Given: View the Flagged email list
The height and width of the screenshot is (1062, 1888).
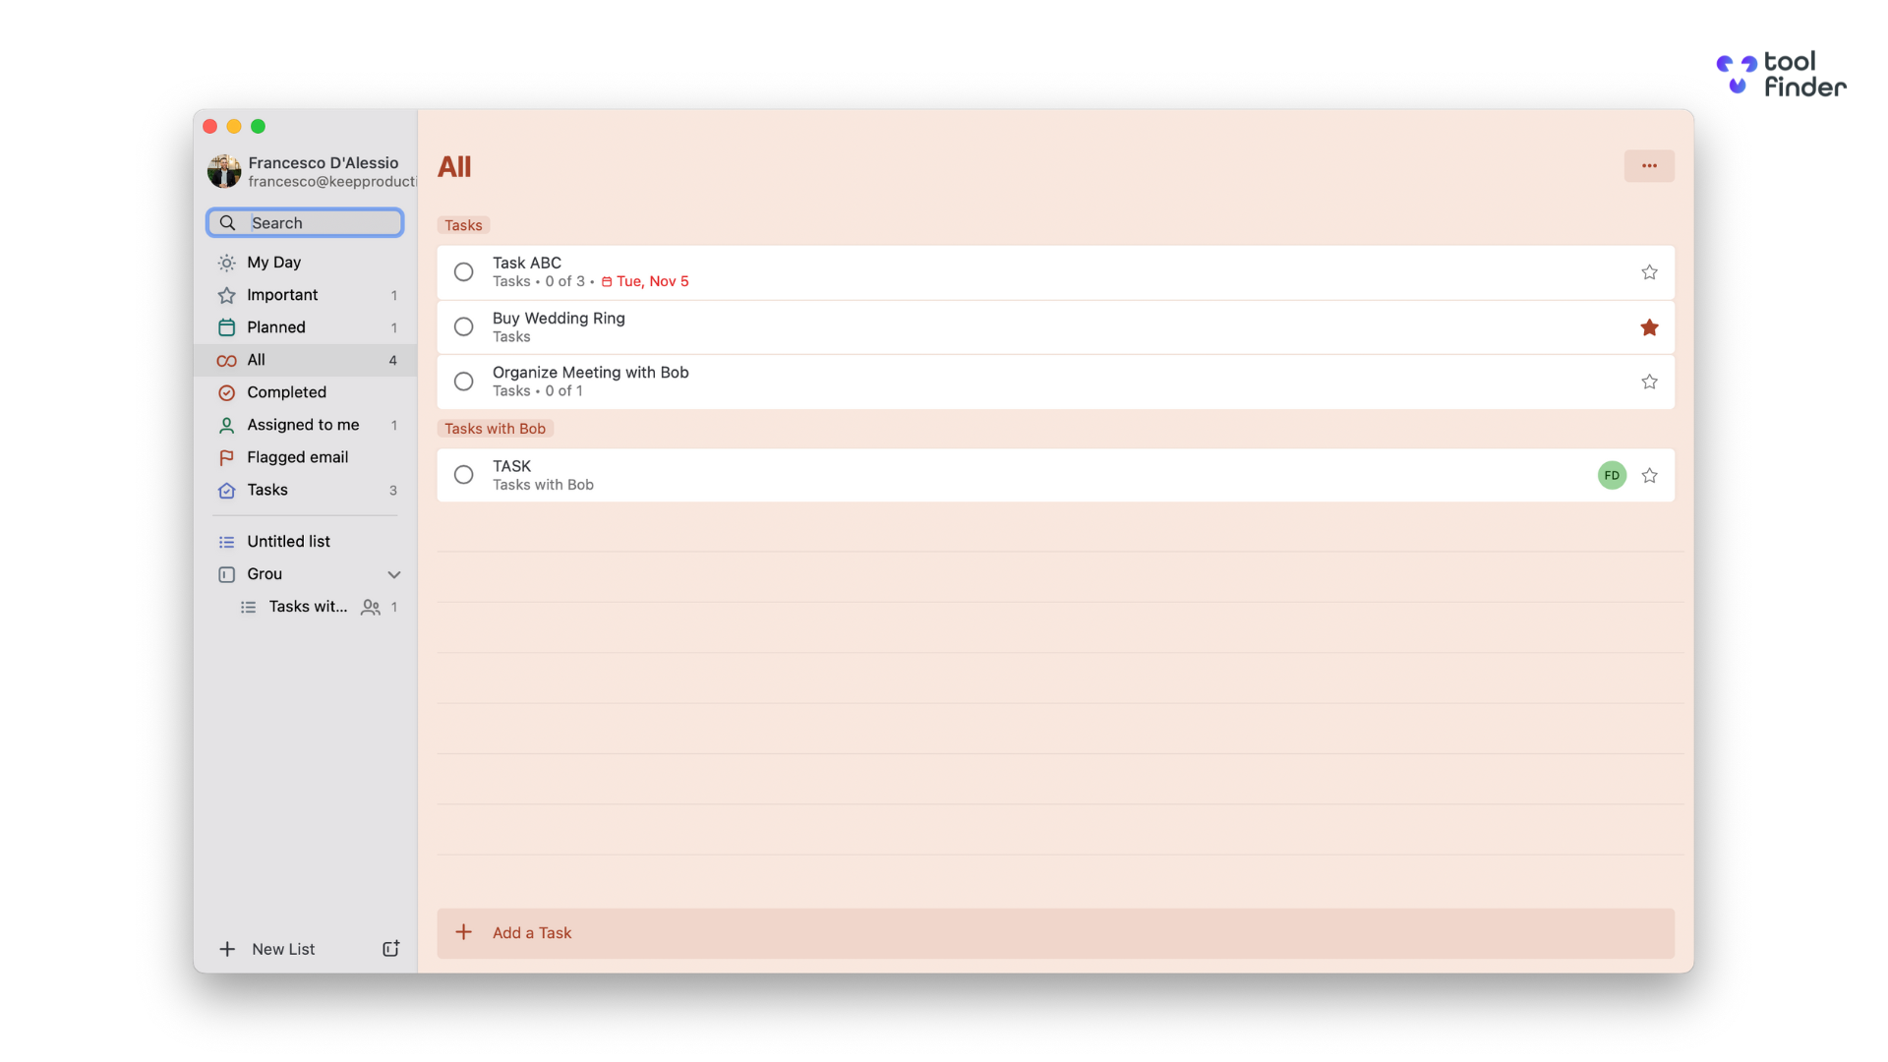Looking at the screenshot, I should 297,456.
